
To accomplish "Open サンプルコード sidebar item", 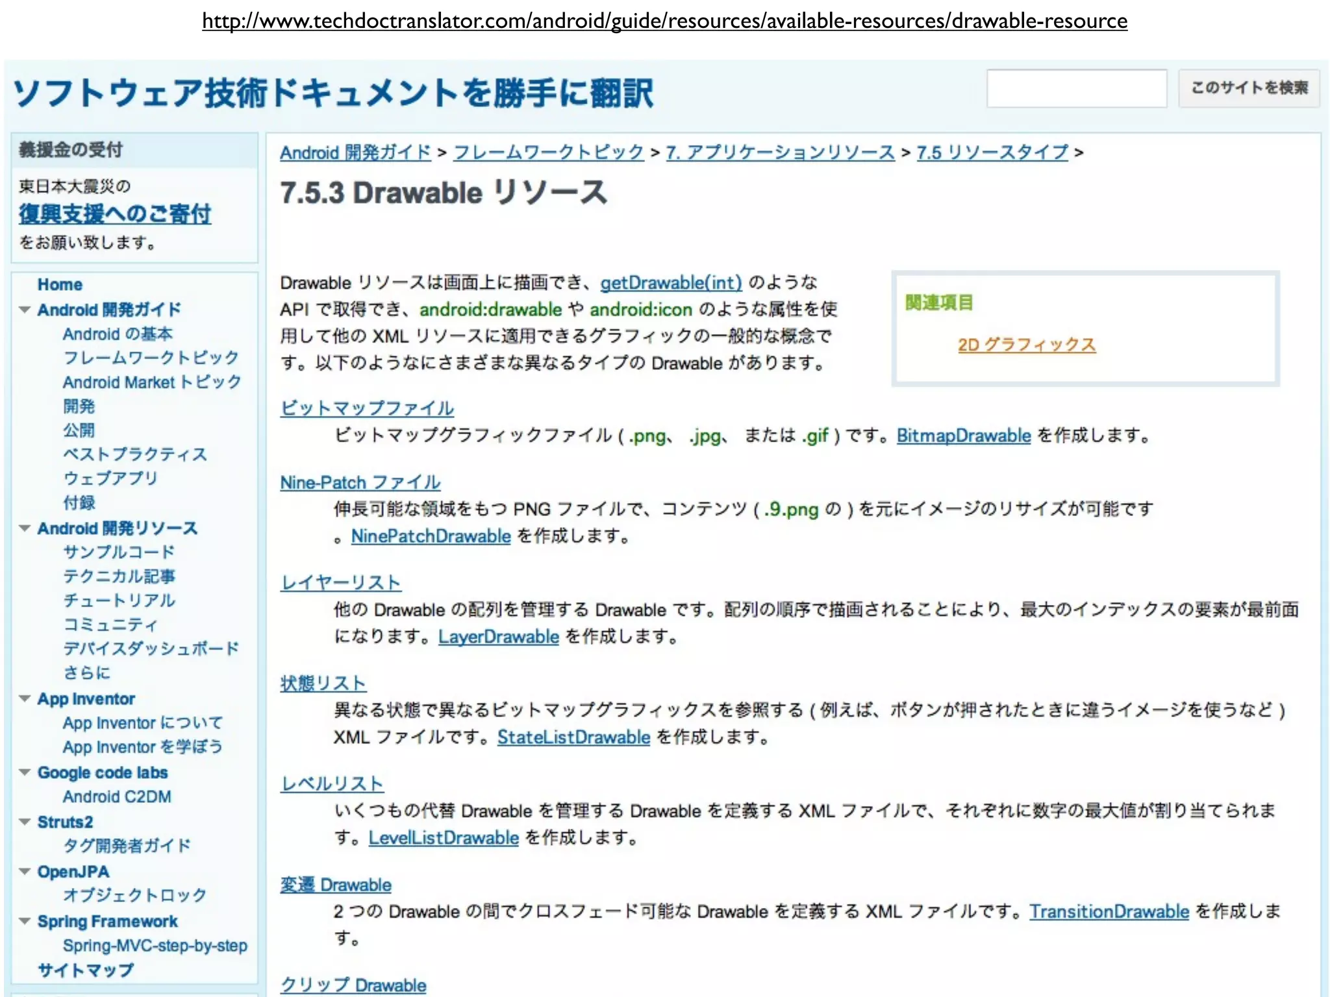I will [119, 552].
